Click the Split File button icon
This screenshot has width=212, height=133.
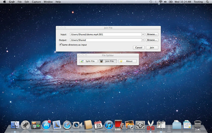(82, 61)
